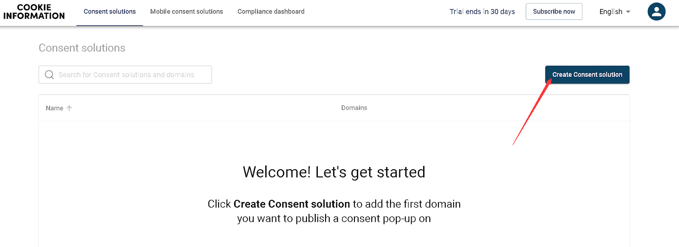
Task: Open the Mobile consent solutions tab
Action: point(186,12)
